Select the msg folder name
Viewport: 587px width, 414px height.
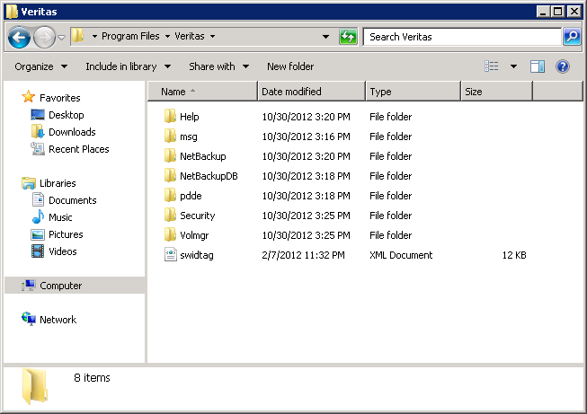(188, 137)
